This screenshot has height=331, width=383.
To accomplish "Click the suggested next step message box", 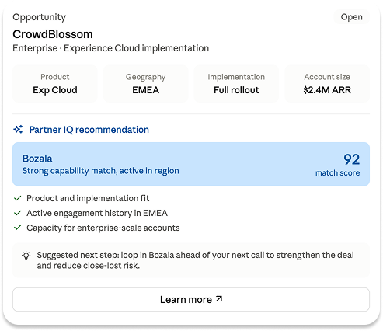I will (191, 260).
